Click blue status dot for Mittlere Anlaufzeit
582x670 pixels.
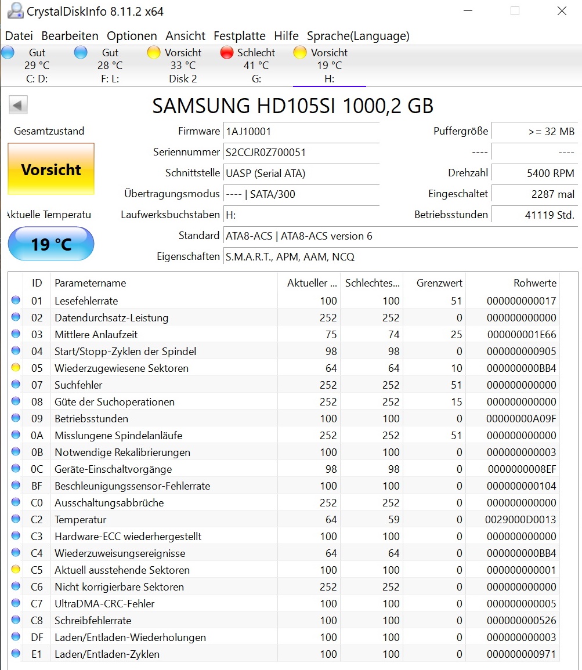point(16,334)
